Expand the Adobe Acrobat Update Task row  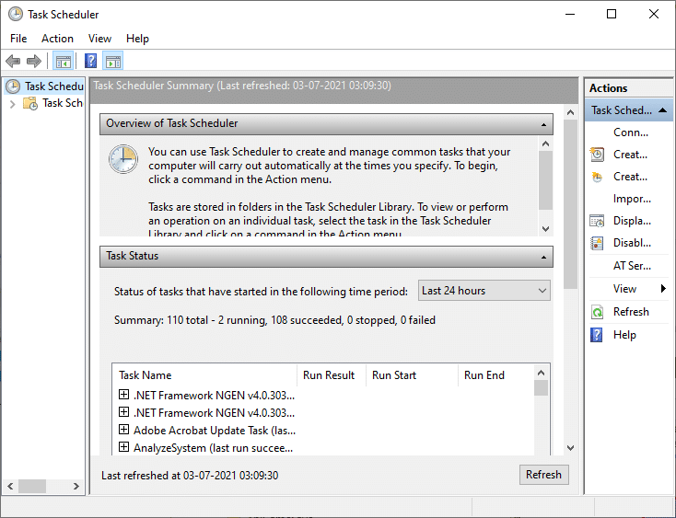coord(123,430)
